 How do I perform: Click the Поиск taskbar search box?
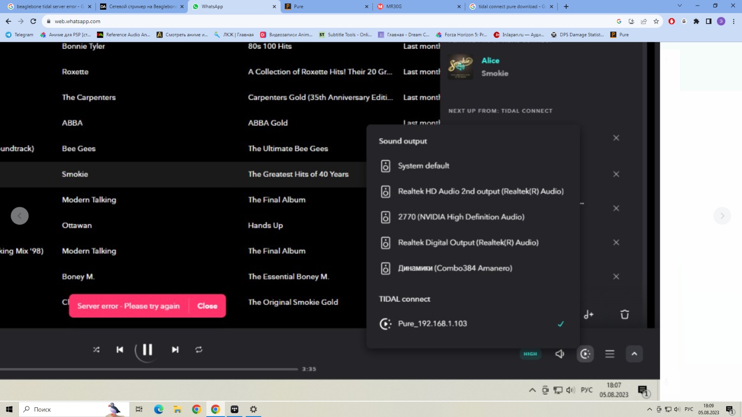74,409
